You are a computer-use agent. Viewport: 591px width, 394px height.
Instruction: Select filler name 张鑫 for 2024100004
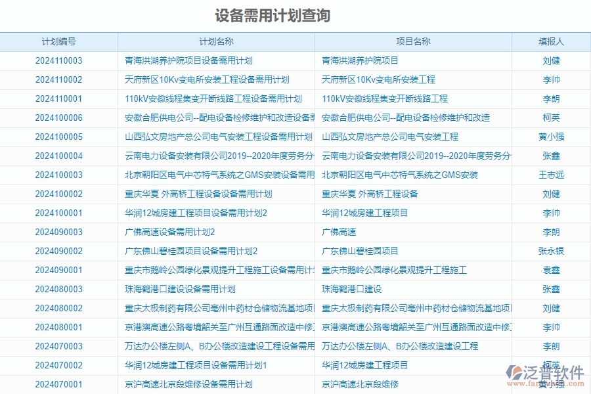click(552, 156)
